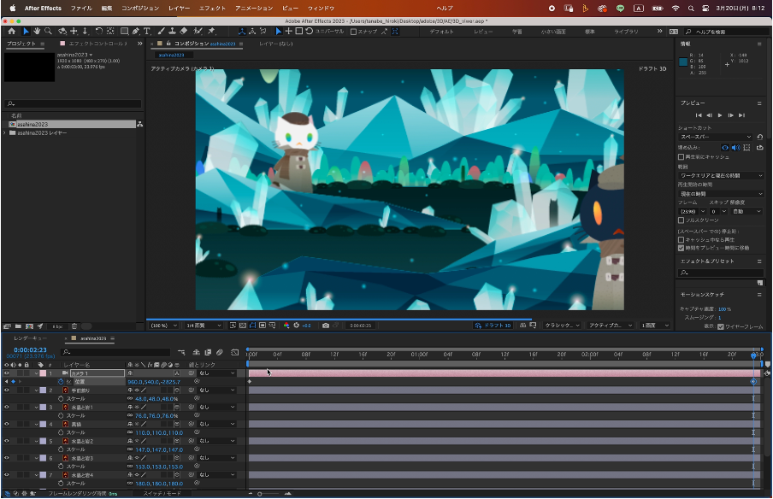The image size is (773, 499).
Task: Select the first position keyframe of カメラ 1
Action: [250, 382]
